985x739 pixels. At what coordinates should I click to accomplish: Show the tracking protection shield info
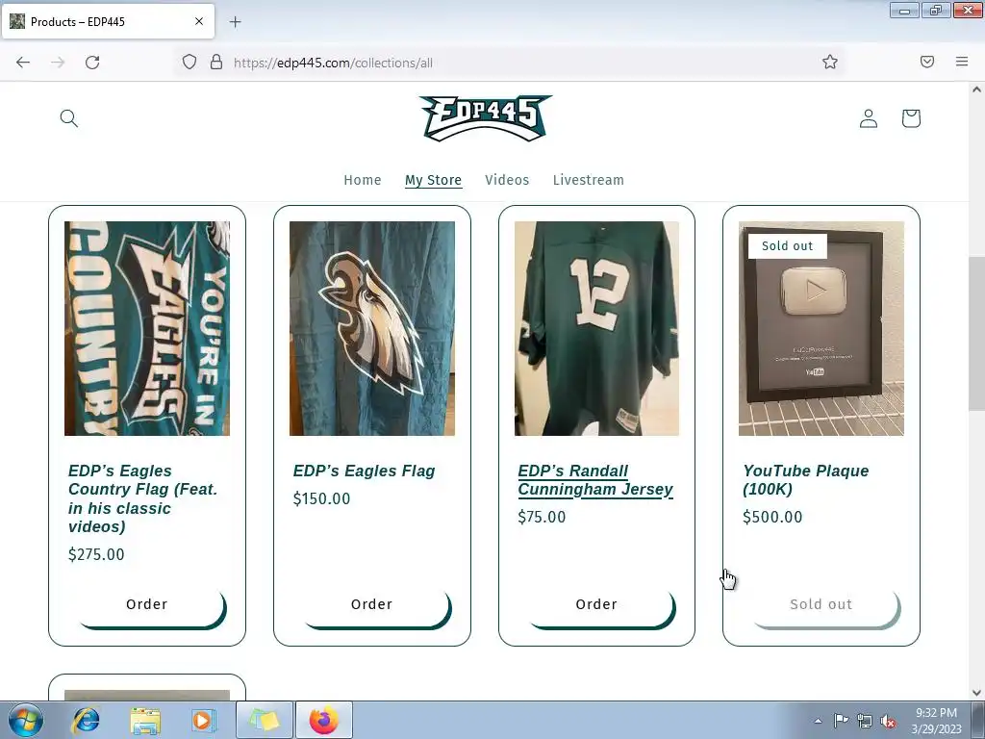pos(189,62)
